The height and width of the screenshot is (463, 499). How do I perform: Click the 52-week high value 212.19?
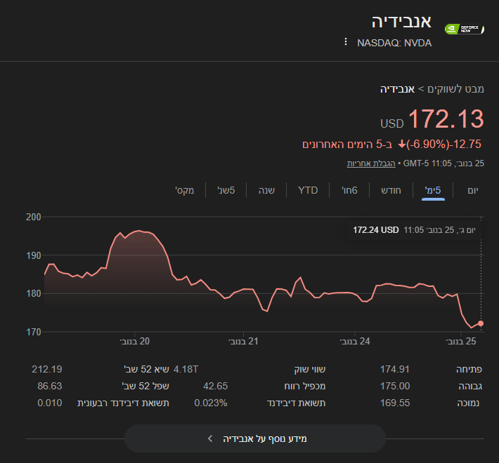click(47, 369)
